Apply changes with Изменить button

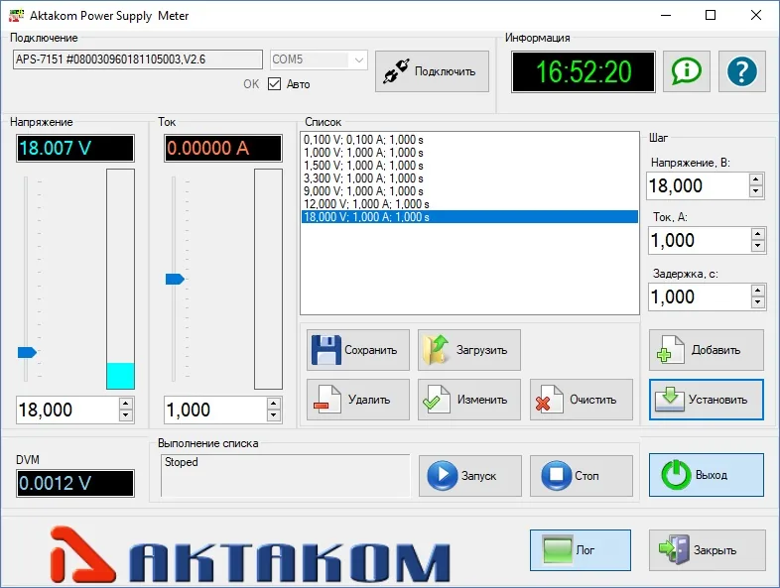tap(469, 400)
